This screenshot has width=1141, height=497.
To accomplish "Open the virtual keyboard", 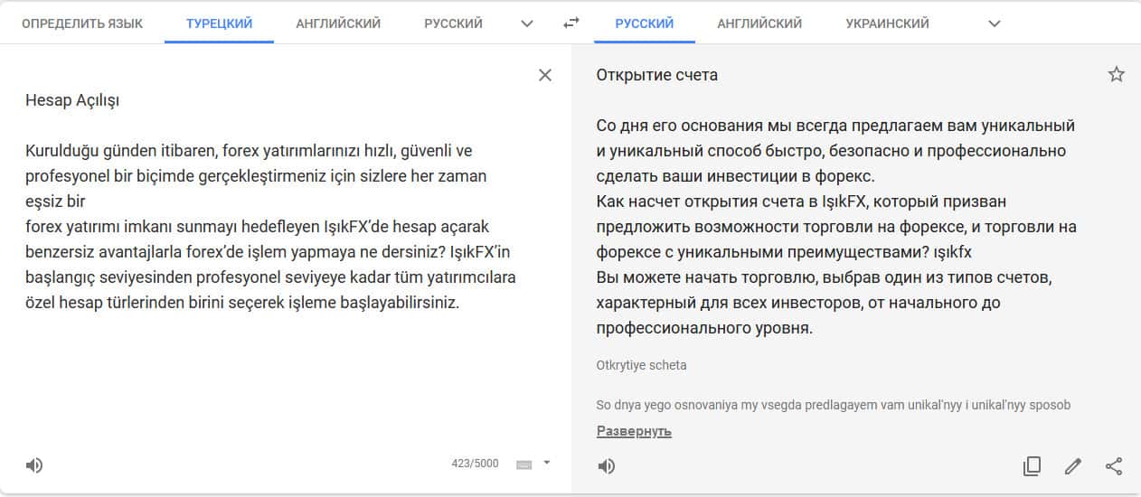I will (x=524, y=464).
